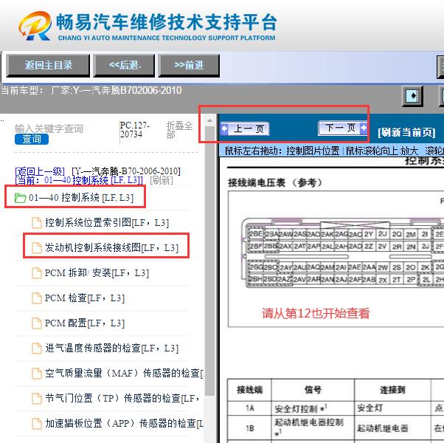444x443 pixels.
Task: Open next page with 下一页 button
Action: [343, 128]
